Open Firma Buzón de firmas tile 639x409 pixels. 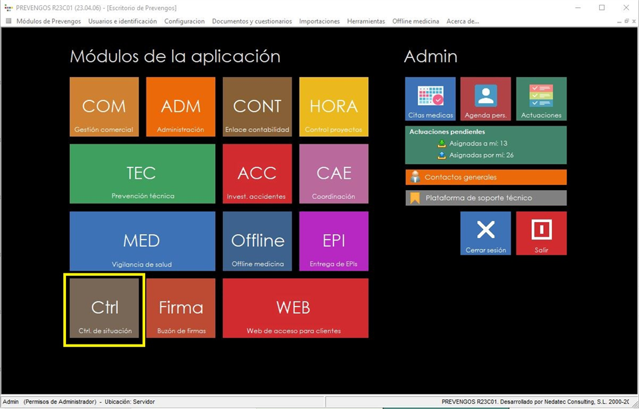point(180,308)
